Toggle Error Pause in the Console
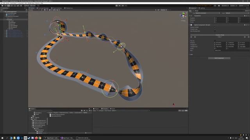 coord(108,110)
